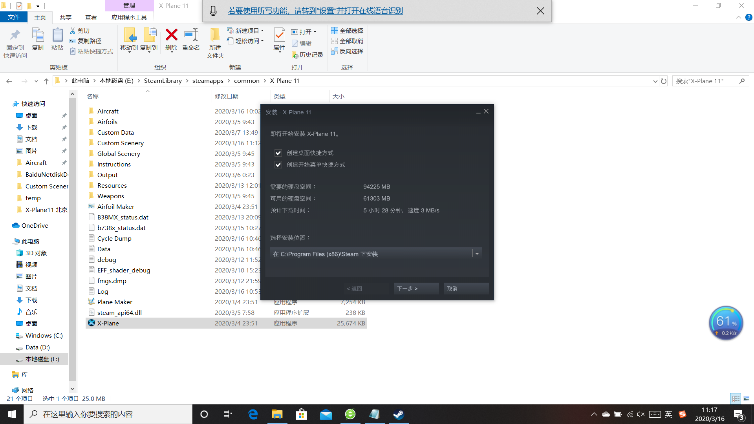The width and height of the screenshot is (754, 424).
Task: Toggle the desktop shortcut checkbox
Action: [x=278, y=152]
